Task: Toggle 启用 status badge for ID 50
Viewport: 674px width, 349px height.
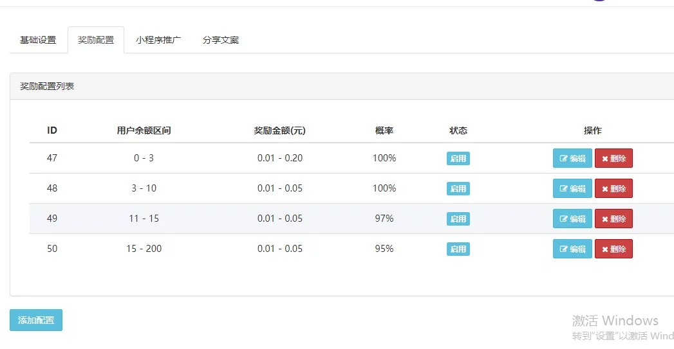Action: 458,249
